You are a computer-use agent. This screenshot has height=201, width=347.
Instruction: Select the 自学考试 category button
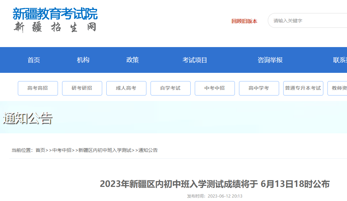click(x=171, y=88)
